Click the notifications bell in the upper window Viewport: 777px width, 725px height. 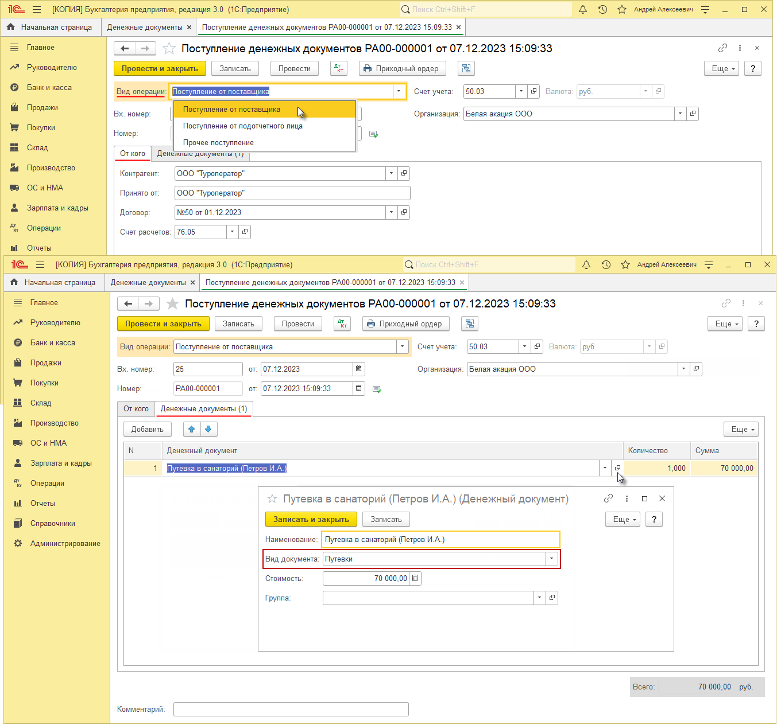click(583, 9)
